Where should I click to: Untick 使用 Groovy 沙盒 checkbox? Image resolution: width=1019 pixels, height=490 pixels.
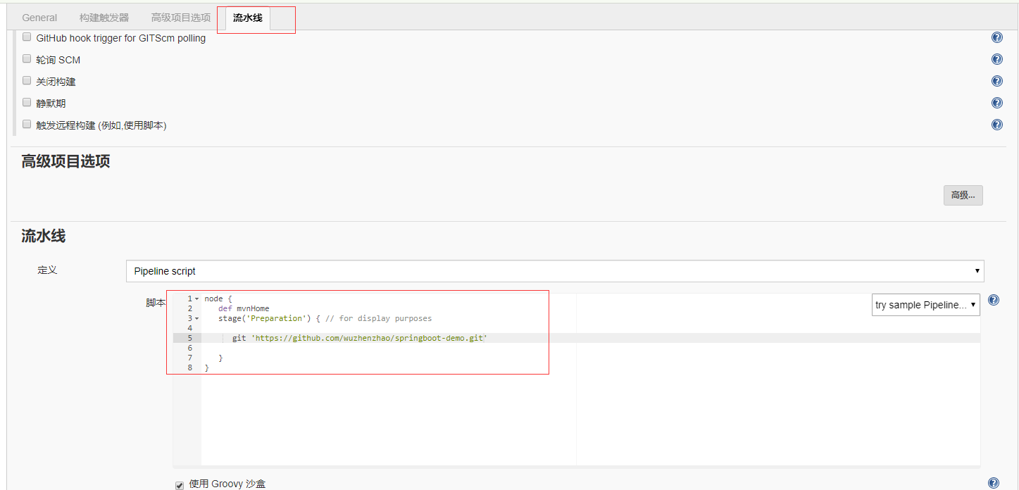tap(180, 485)
